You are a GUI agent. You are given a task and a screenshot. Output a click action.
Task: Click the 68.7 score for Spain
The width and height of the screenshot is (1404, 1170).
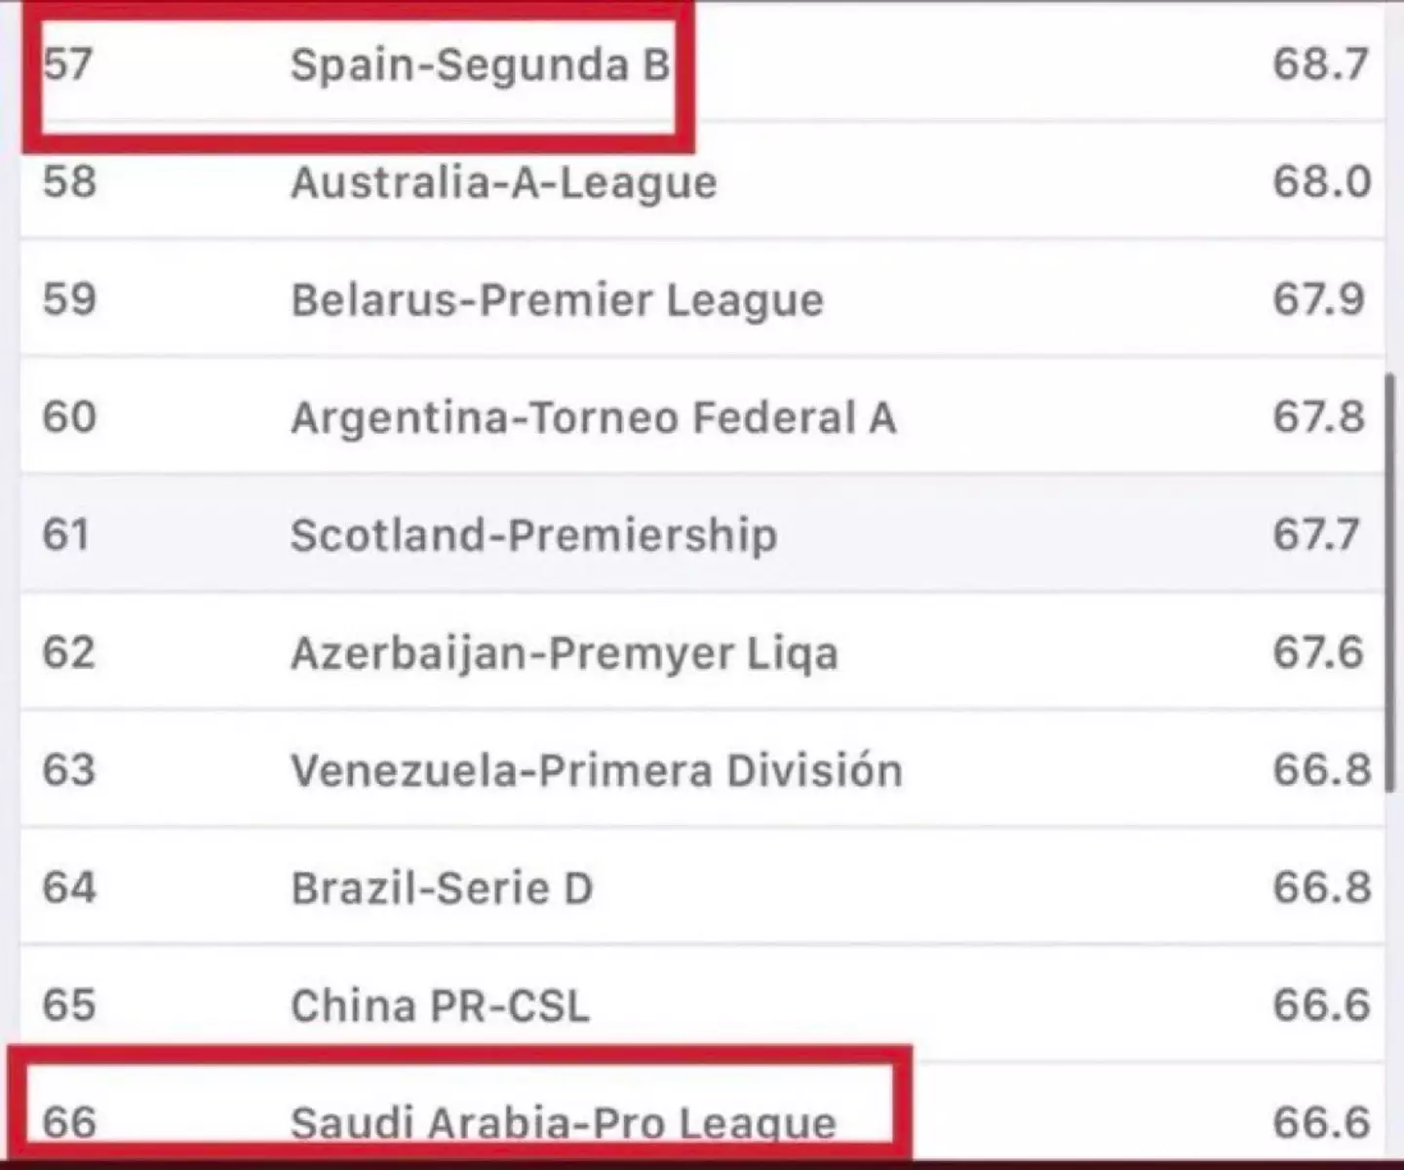pos(1320,65)
